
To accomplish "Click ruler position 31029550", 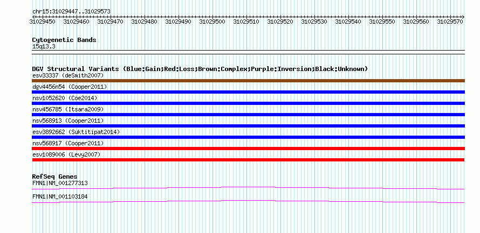I will click(x=382, y=22).
